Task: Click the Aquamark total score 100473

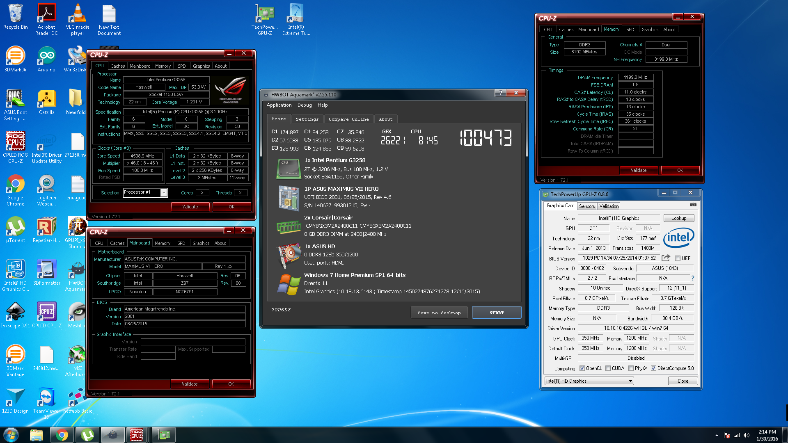Action: 486,138
